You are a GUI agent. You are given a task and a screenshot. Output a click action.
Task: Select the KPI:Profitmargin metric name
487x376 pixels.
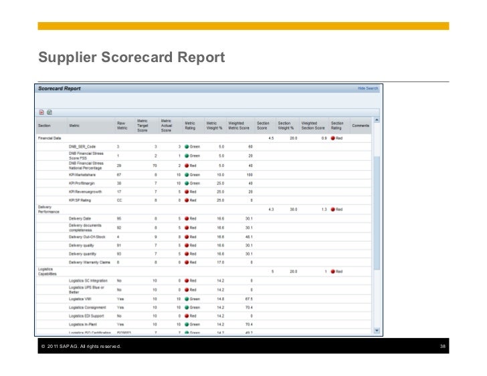click(x=82, y=184)
